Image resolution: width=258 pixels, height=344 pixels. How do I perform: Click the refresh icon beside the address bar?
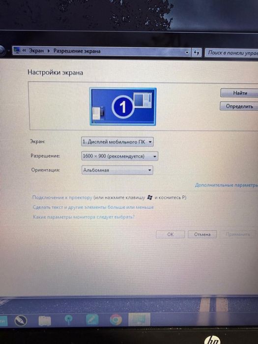click(197, 53)
